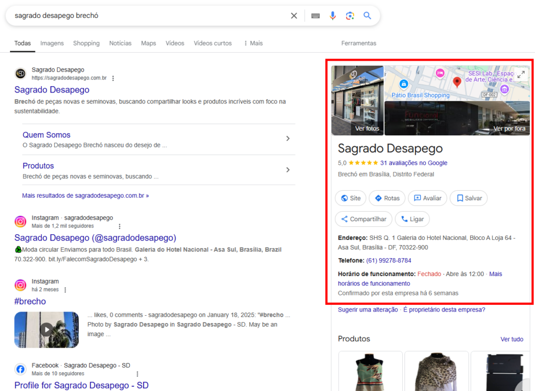
Task: Open options menu beside há 2 meses
Action: coord(65,290)
